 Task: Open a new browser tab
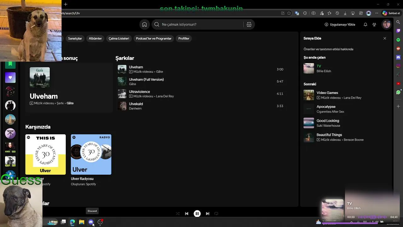65,4
